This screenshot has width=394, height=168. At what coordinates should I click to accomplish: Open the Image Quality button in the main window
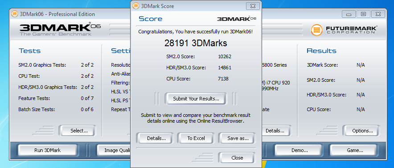(114, 151)
